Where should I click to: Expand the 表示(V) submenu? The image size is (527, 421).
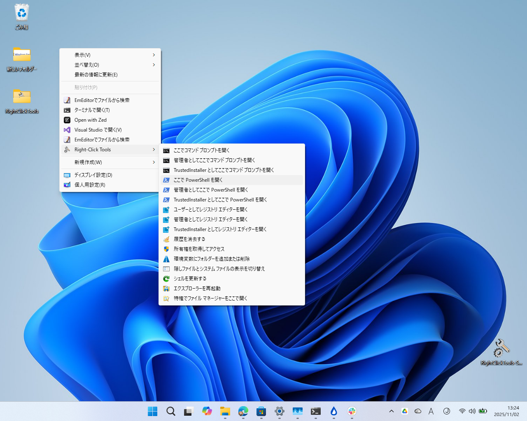pyautogui.click(x=110, y=55)
